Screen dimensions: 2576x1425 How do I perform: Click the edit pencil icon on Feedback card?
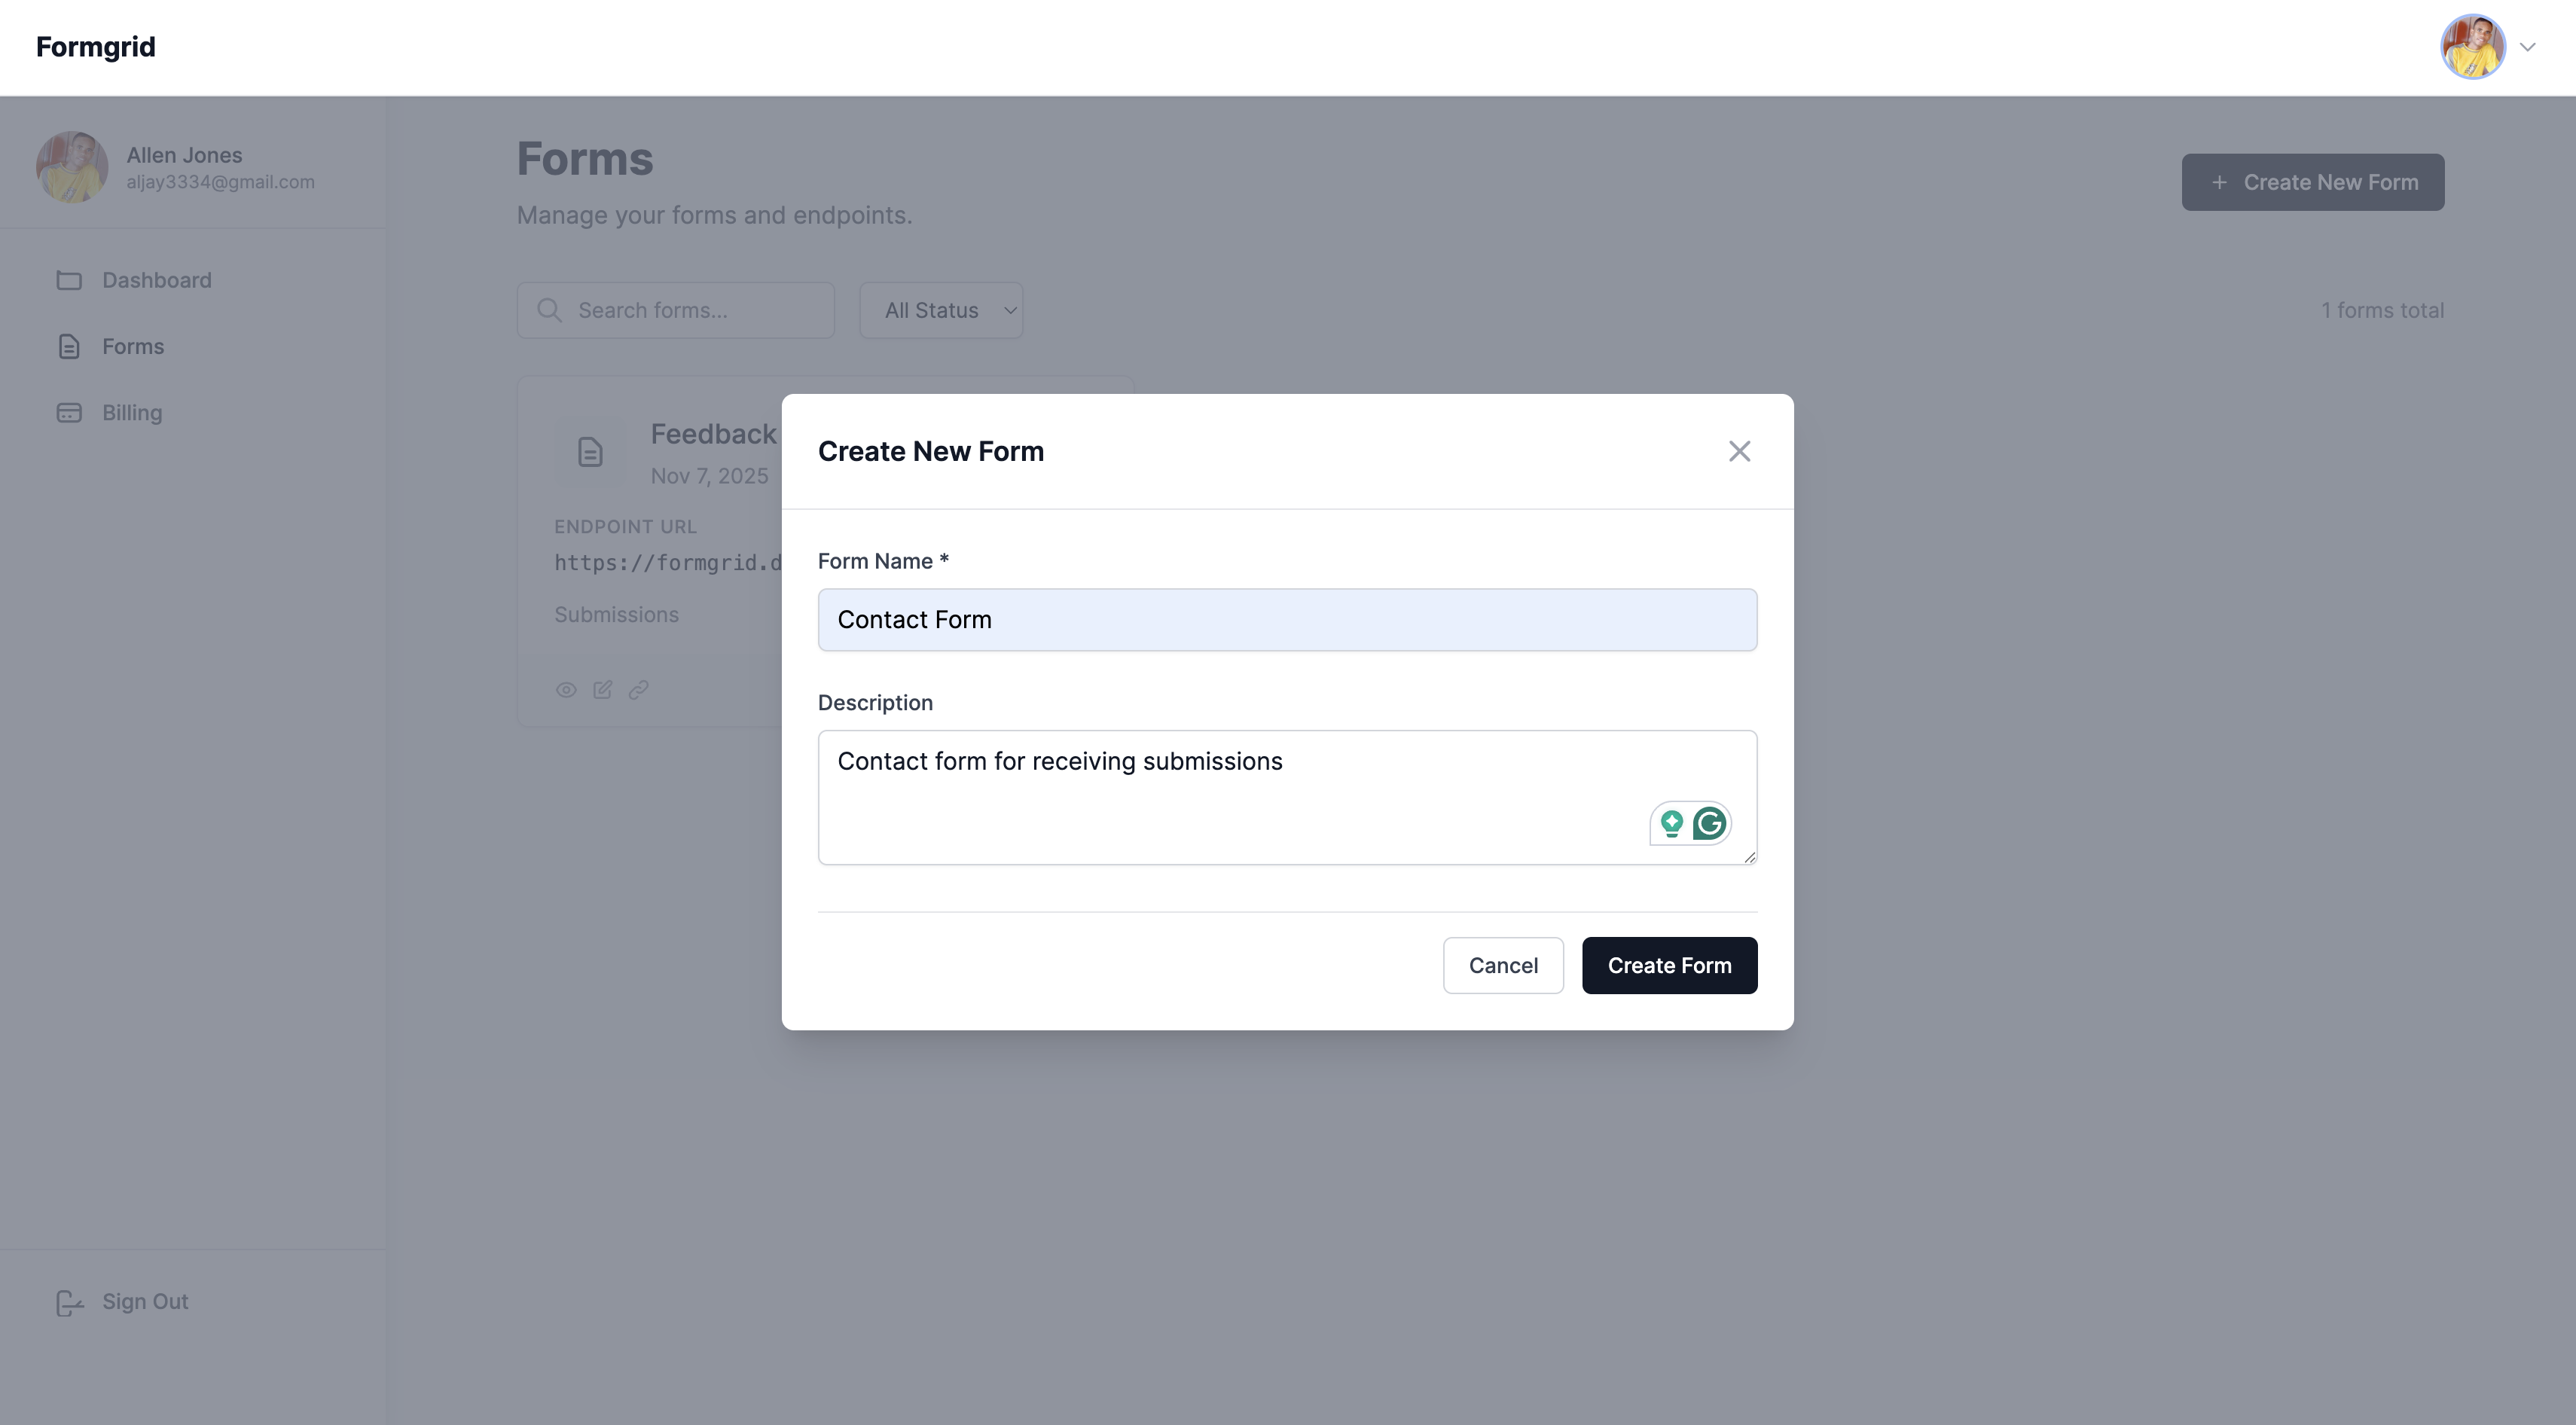coord(602,689)
